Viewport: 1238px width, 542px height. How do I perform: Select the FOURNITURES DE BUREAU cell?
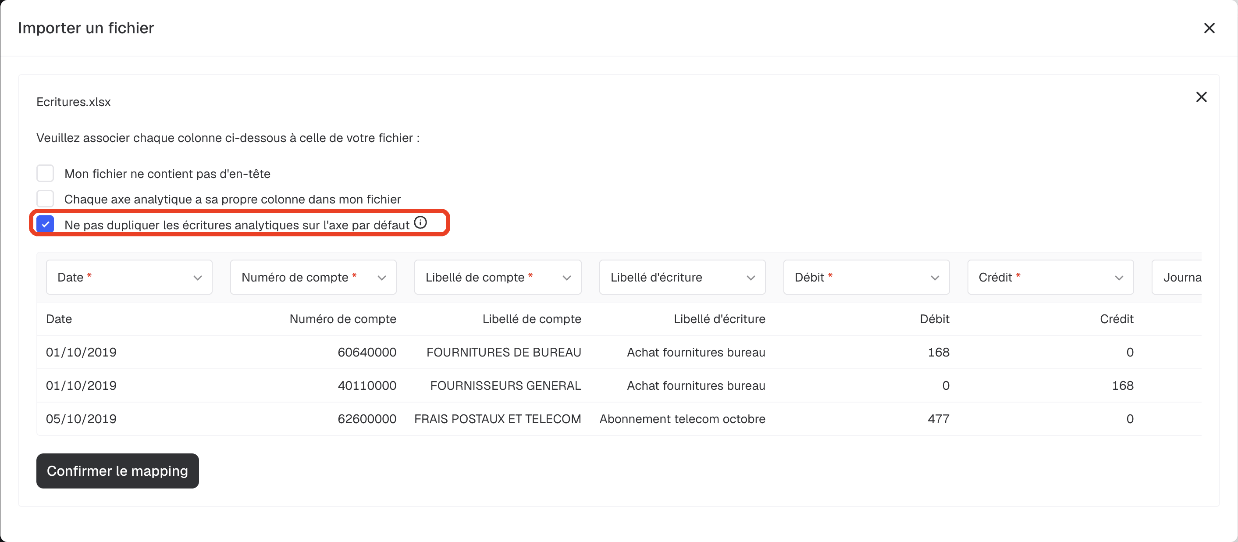coord(504,352)
